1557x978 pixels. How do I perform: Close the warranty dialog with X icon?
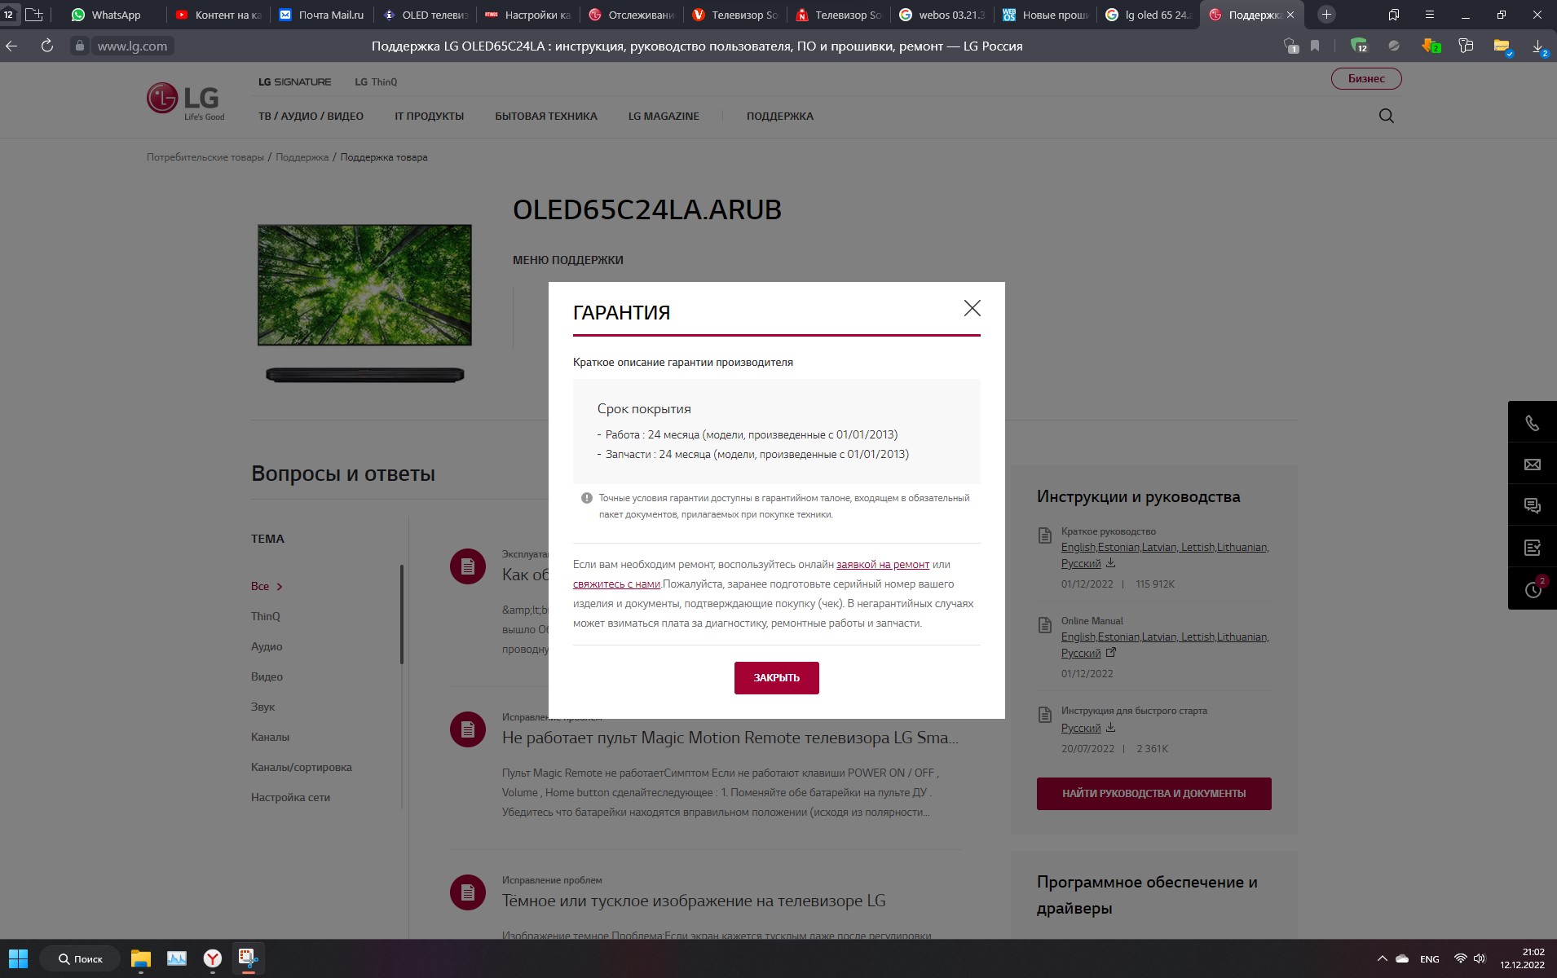pos(972,308)
